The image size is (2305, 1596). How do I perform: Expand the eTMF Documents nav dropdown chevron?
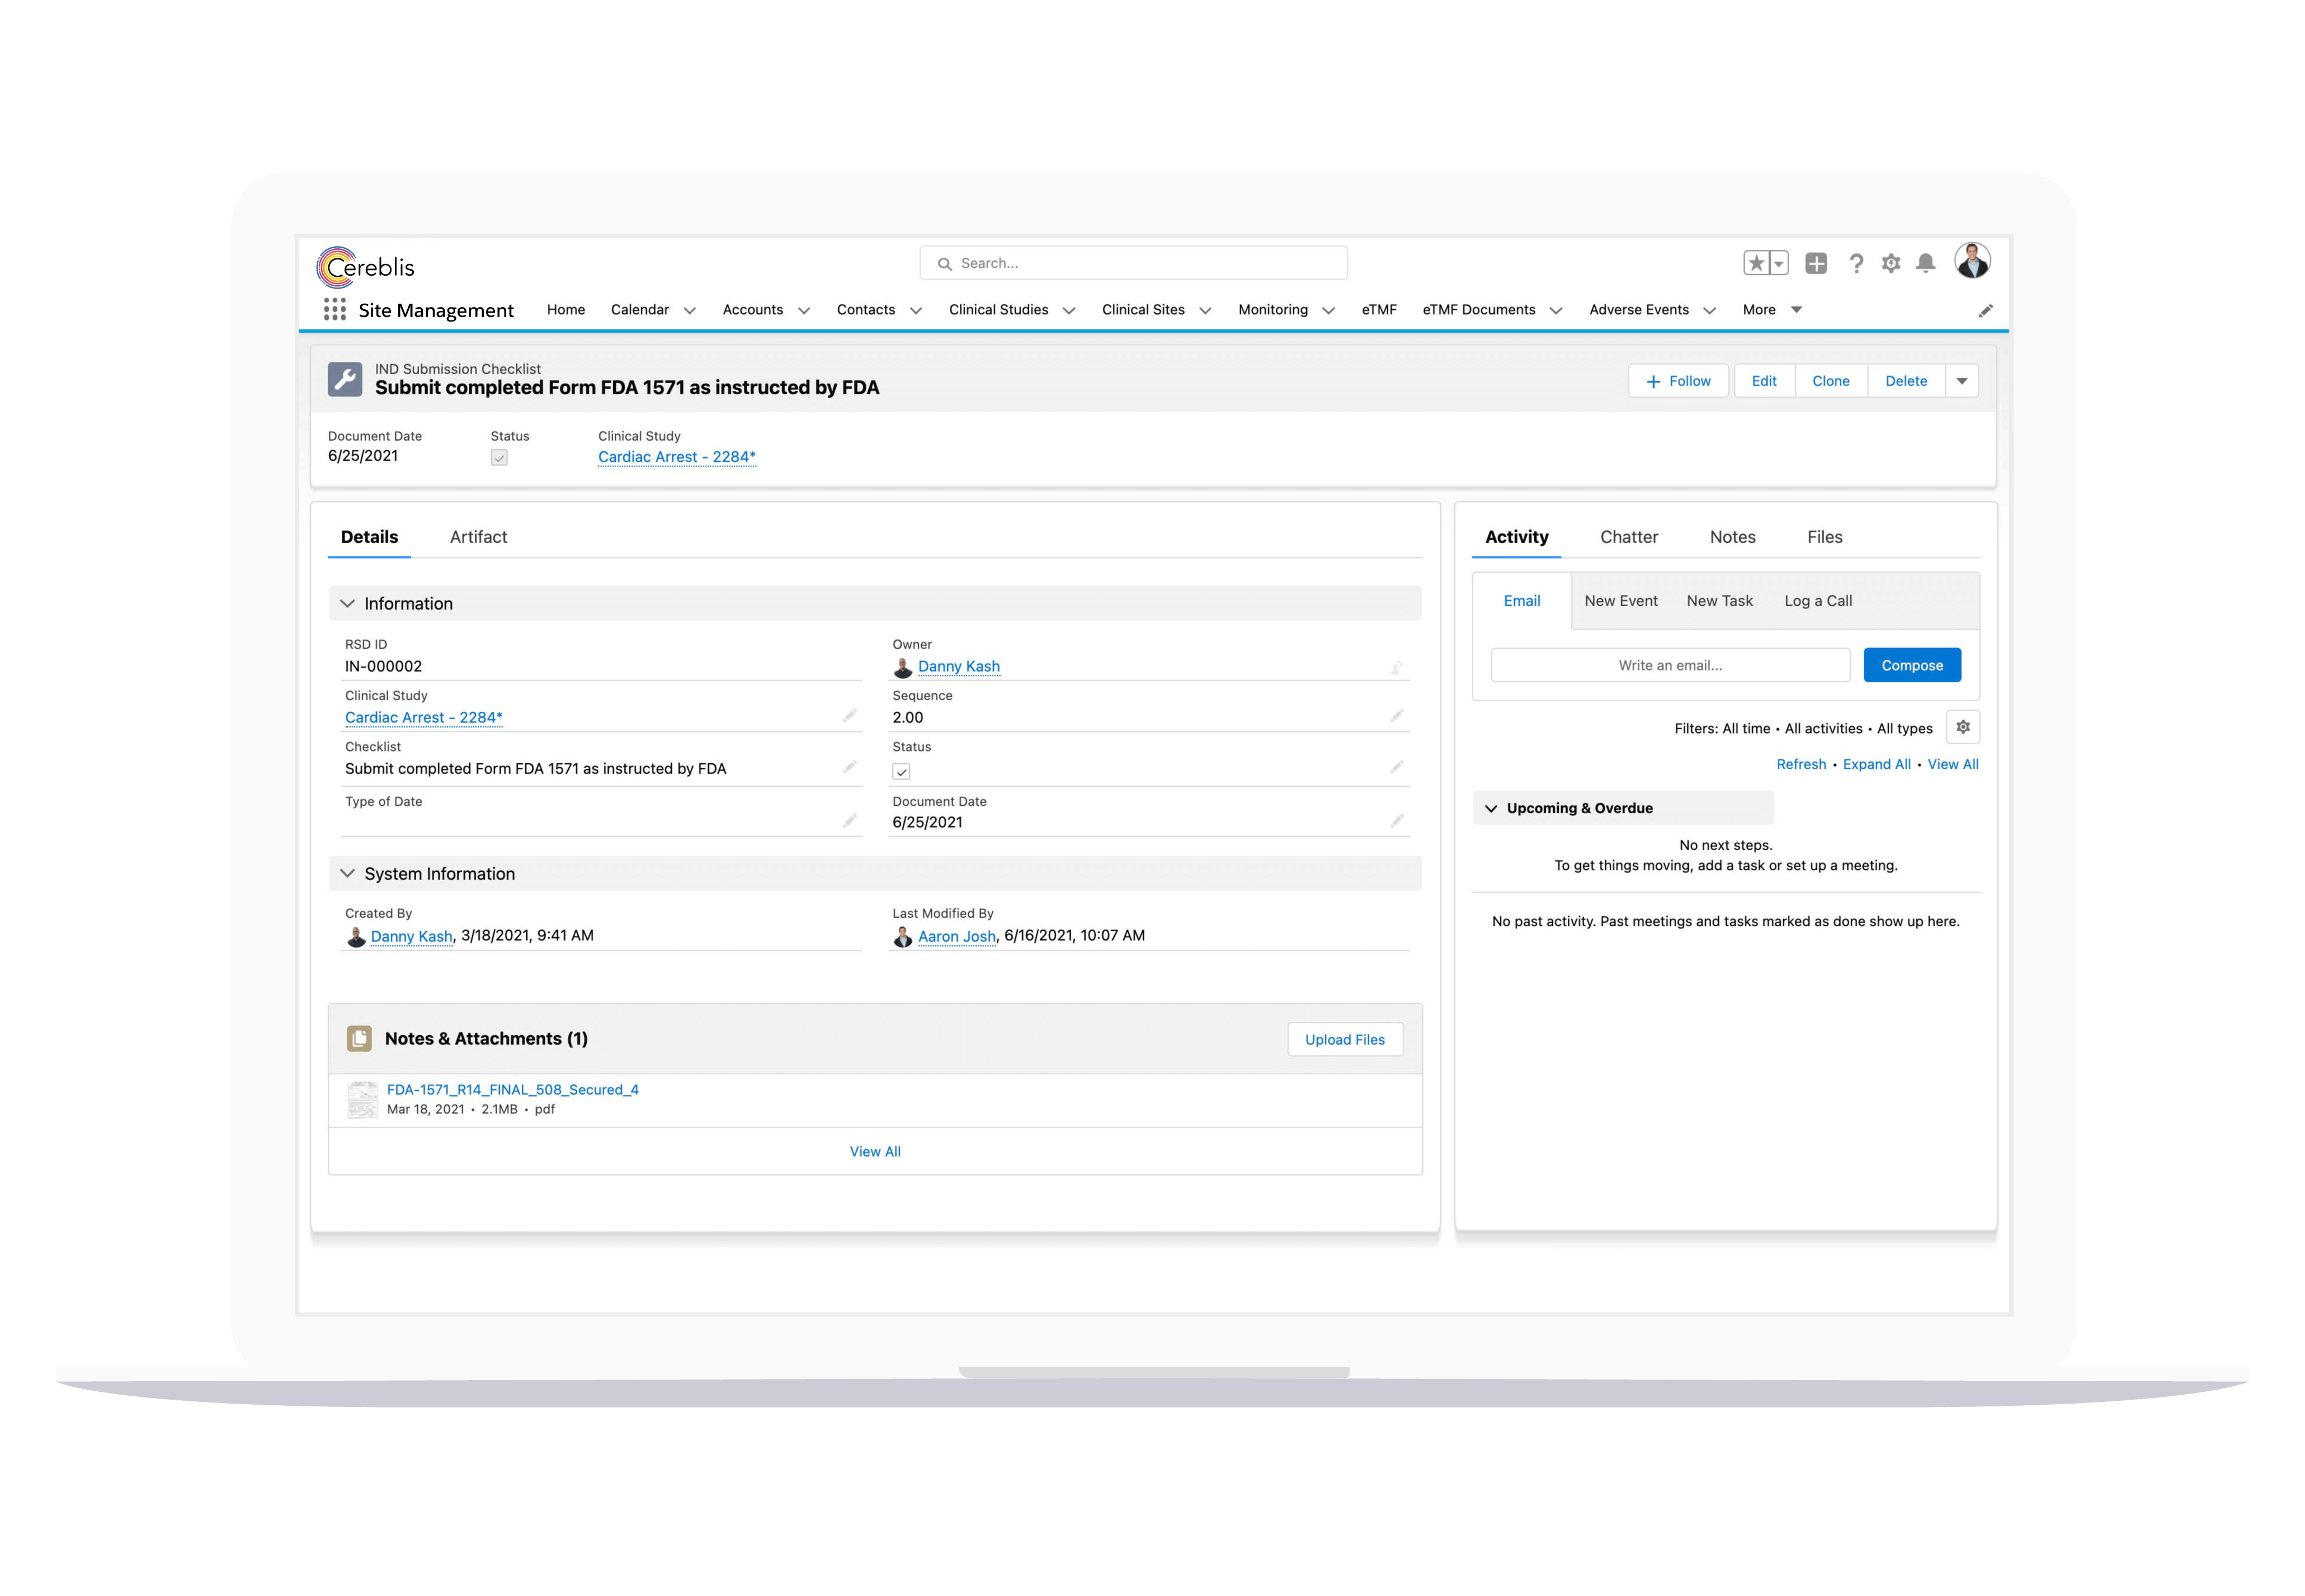[1556, 311]
